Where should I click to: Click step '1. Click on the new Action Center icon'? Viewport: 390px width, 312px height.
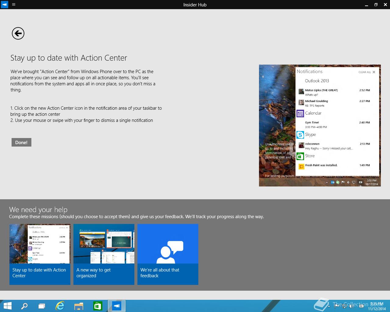86,111
